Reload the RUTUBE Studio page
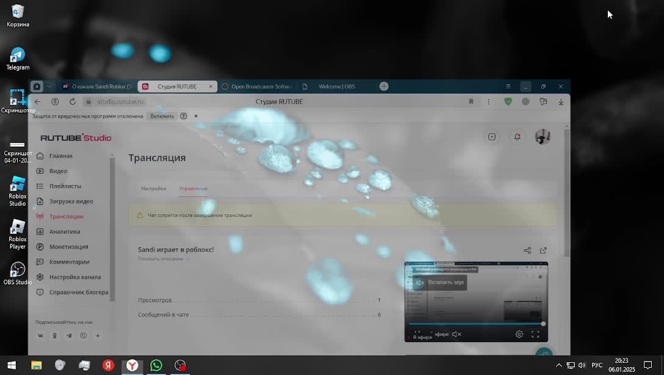Screen dimensions: 664x375 (73, 102)
